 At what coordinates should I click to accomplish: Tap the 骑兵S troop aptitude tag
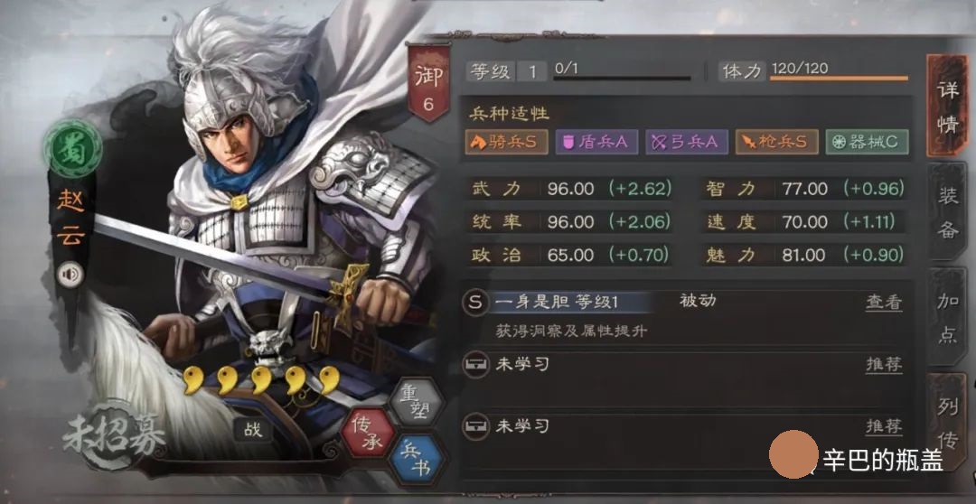click(x=505, y=142)
